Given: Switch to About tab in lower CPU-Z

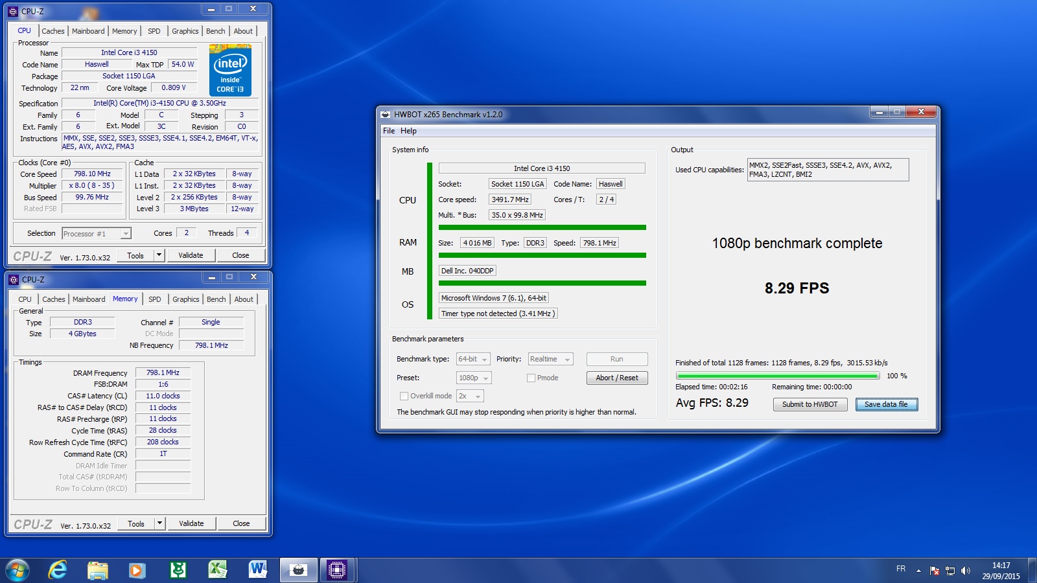Looking at the screenshot, I should (x=244, y=299).
